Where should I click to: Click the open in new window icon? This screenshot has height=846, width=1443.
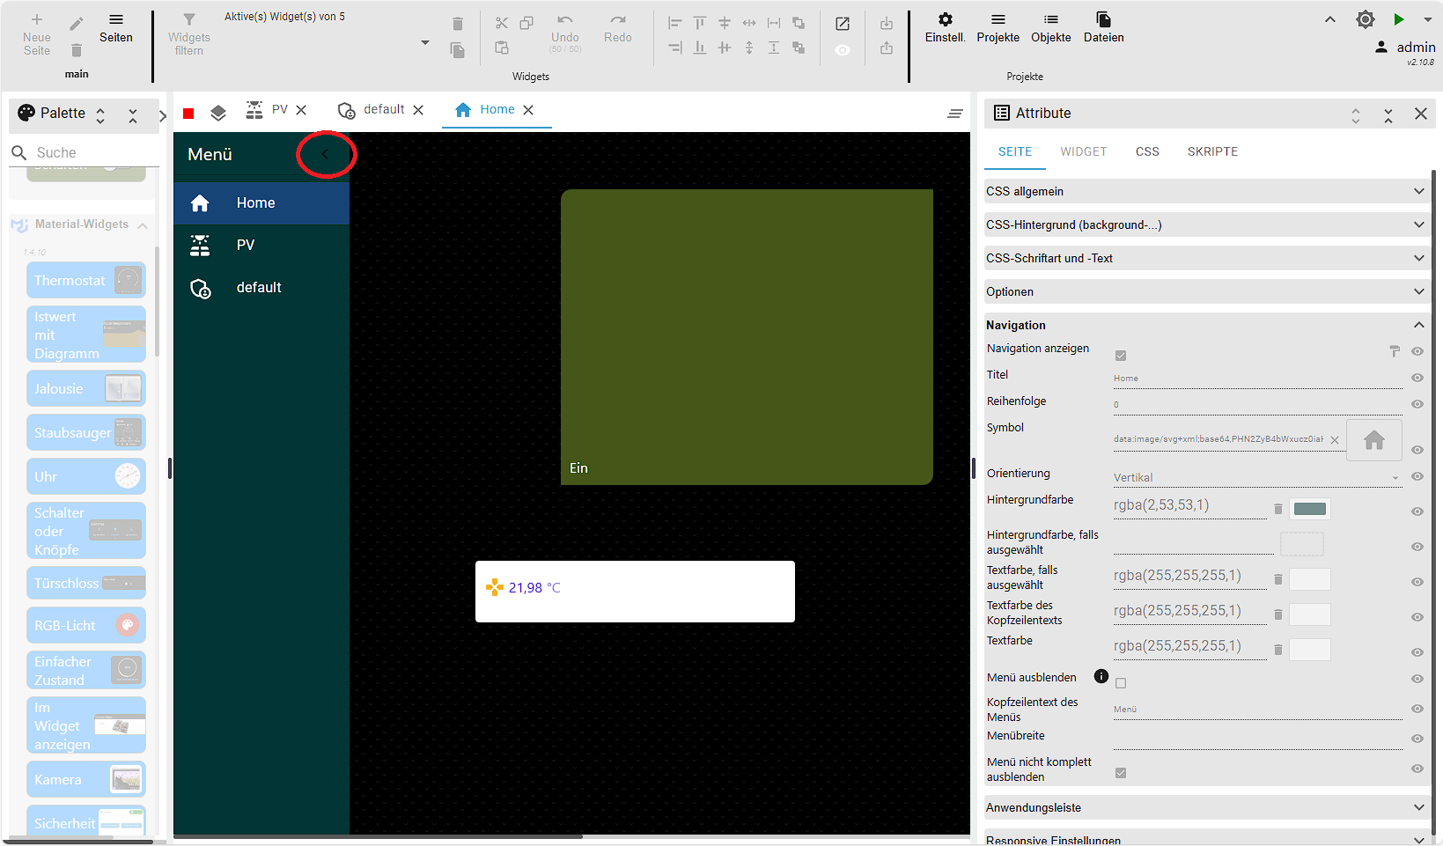[x=843, y=24]
